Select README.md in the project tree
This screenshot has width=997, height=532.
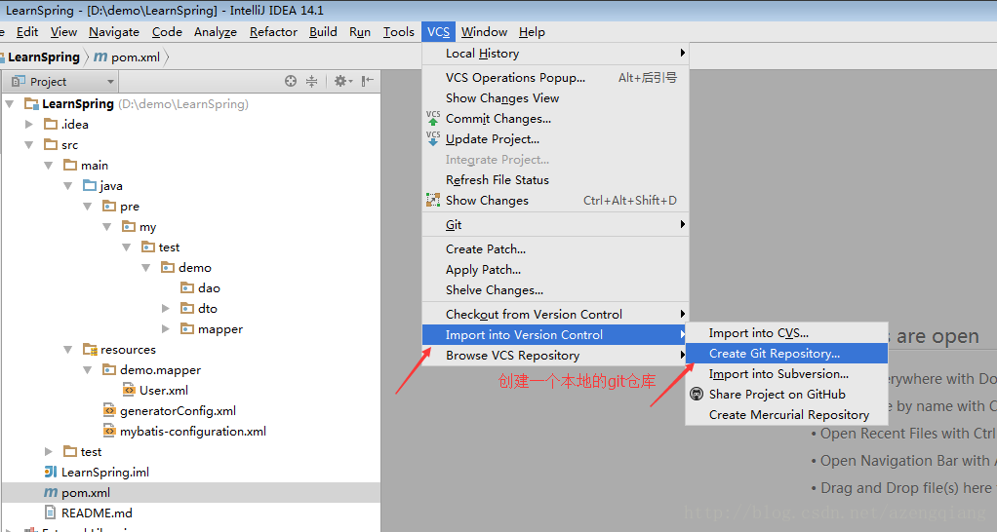tap(191, 513)
